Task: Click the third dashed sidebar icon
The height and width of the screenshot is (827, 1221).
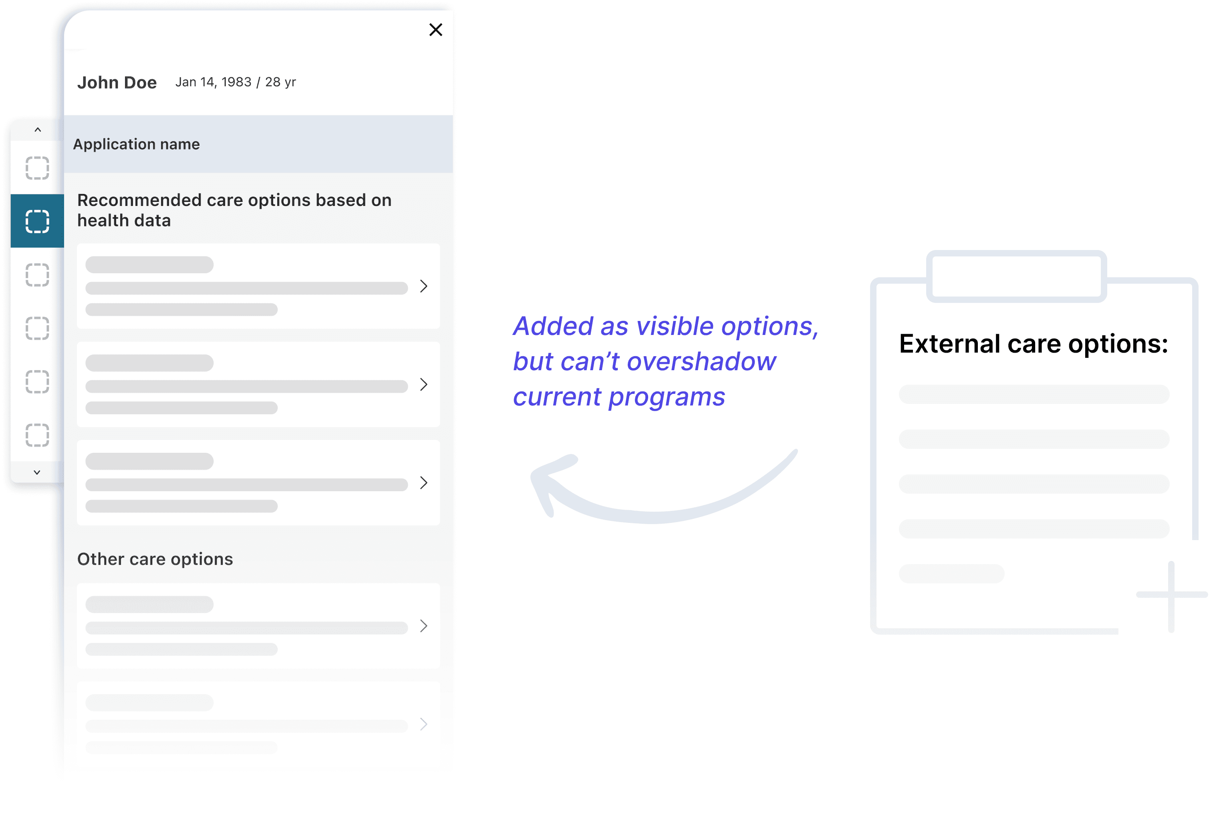Action: tap(37, 275)
